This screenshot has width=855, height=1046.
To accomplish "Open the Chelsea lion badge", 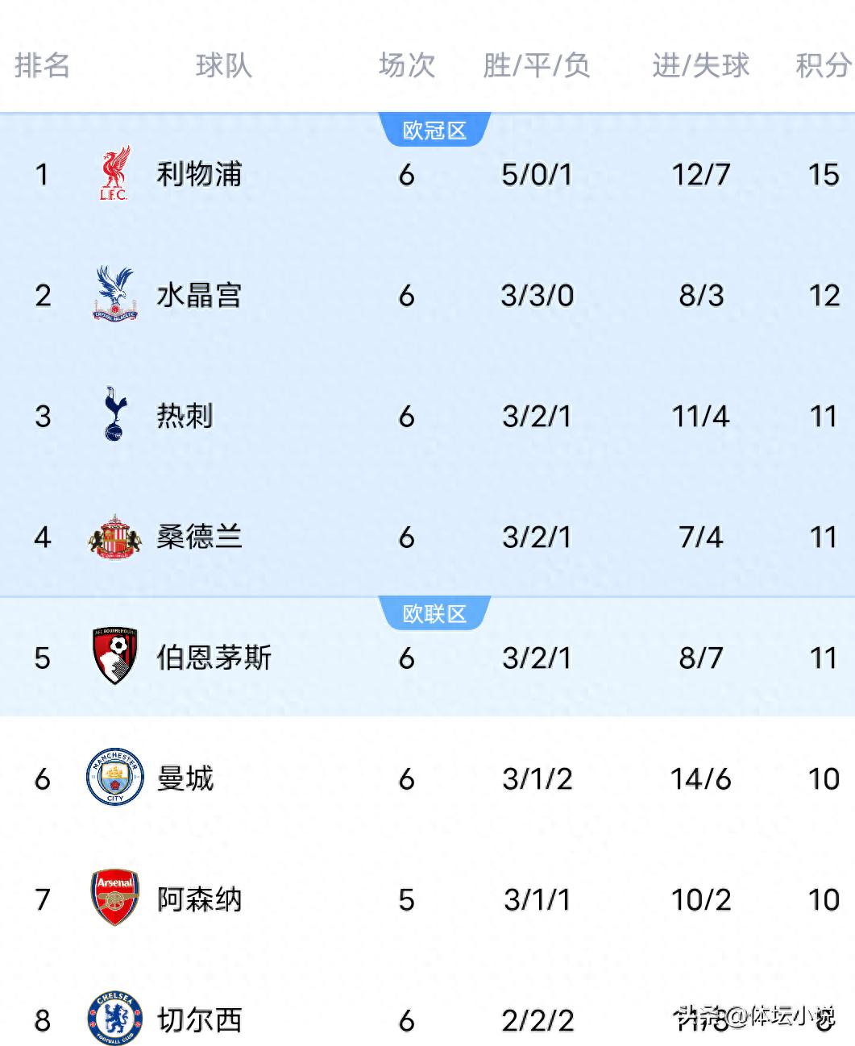I will pos(114,1019).
